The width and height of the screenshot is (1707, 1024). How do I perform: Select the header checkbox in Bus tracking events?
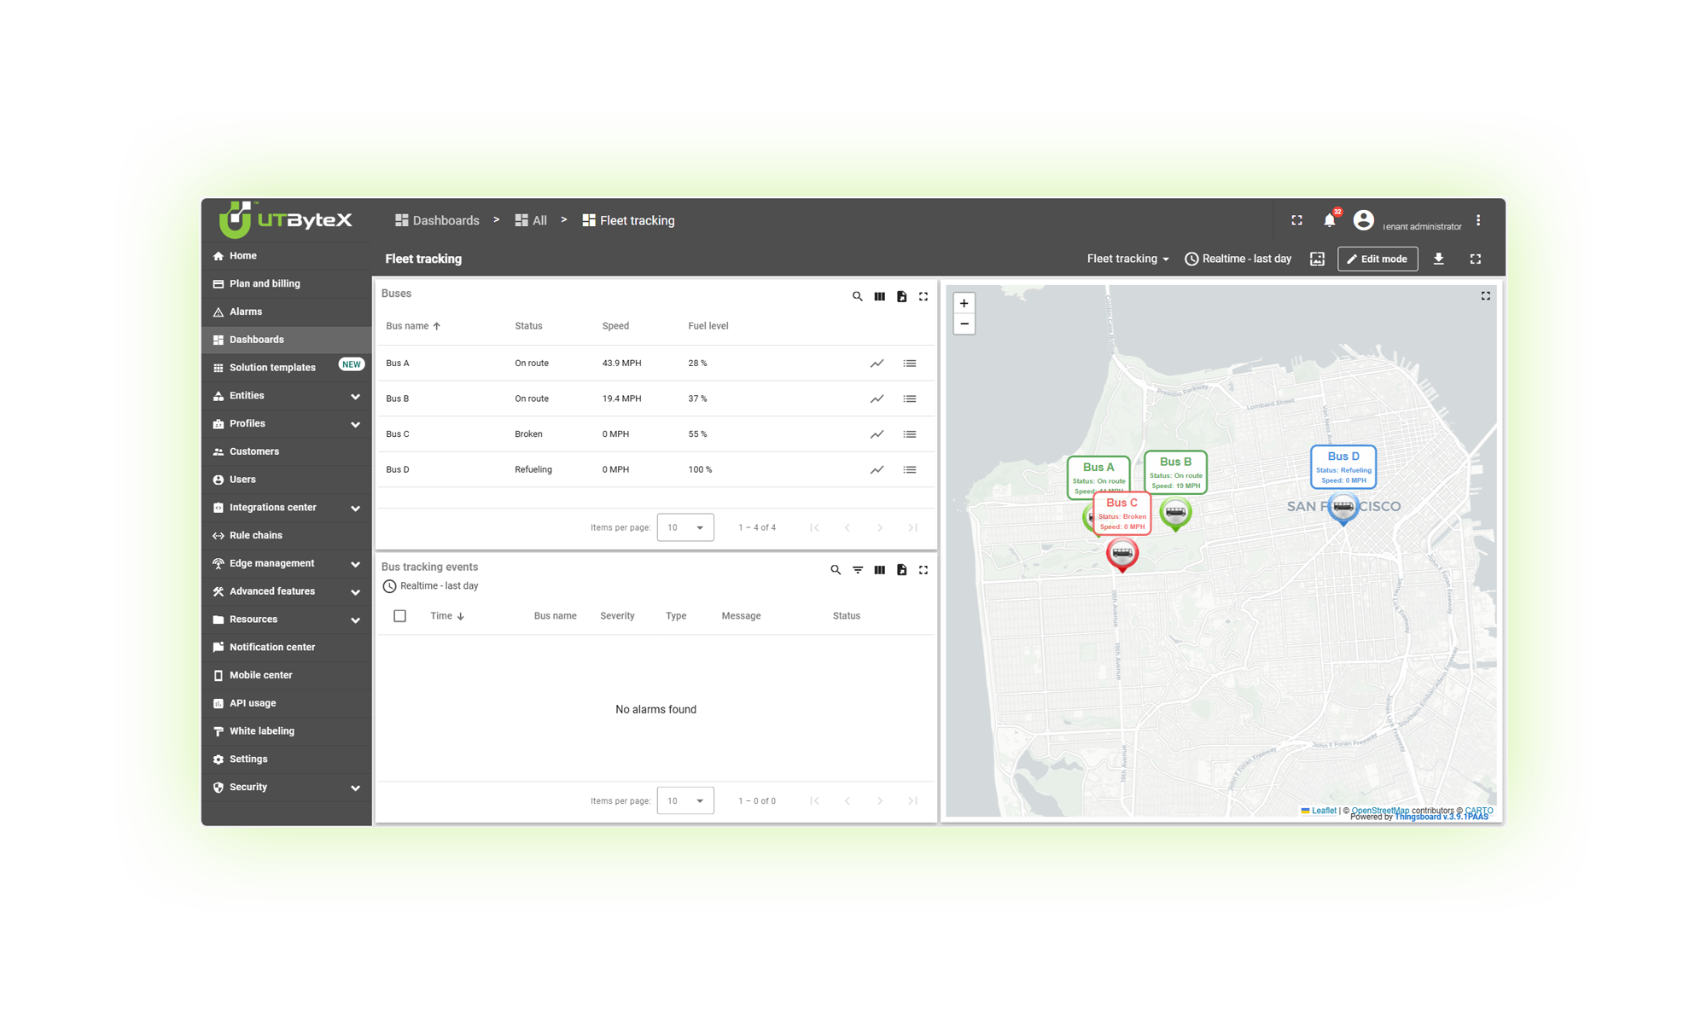(x=399, y=615)
